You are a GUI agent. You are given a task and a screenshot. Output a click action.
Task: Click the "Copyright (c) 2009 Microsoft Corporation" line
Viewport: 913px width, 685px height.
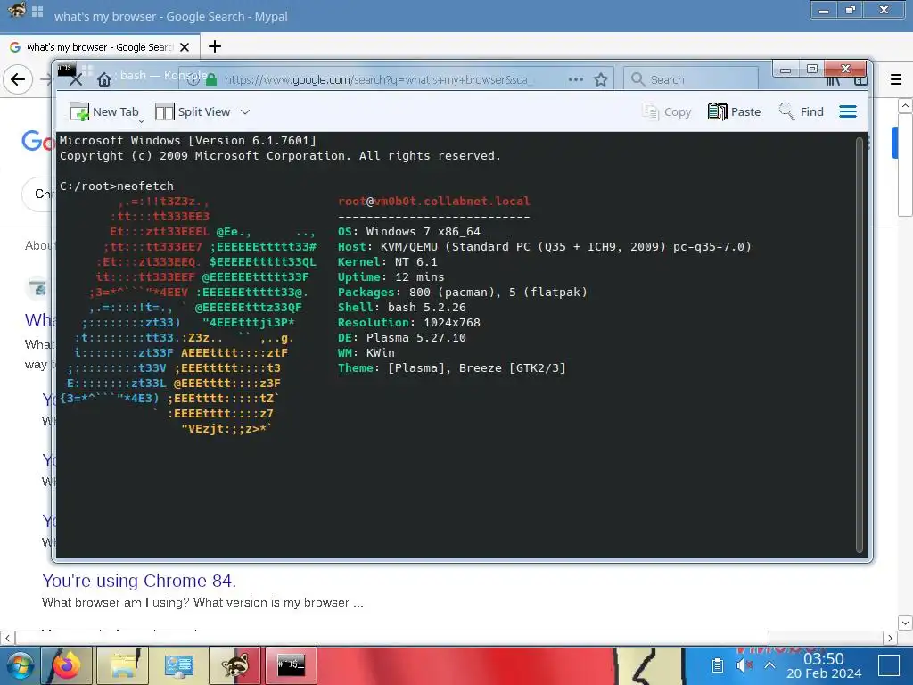pos(280,155)
